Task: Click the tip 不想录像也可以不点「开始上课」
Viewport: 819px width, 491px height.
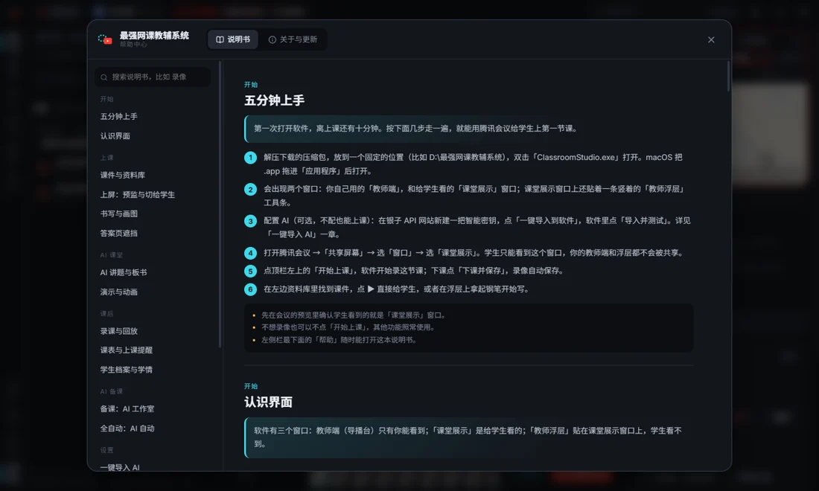Action: (348, 327)
